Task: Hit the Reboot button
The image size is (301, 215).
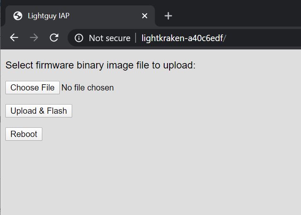Action: (24, 134)
